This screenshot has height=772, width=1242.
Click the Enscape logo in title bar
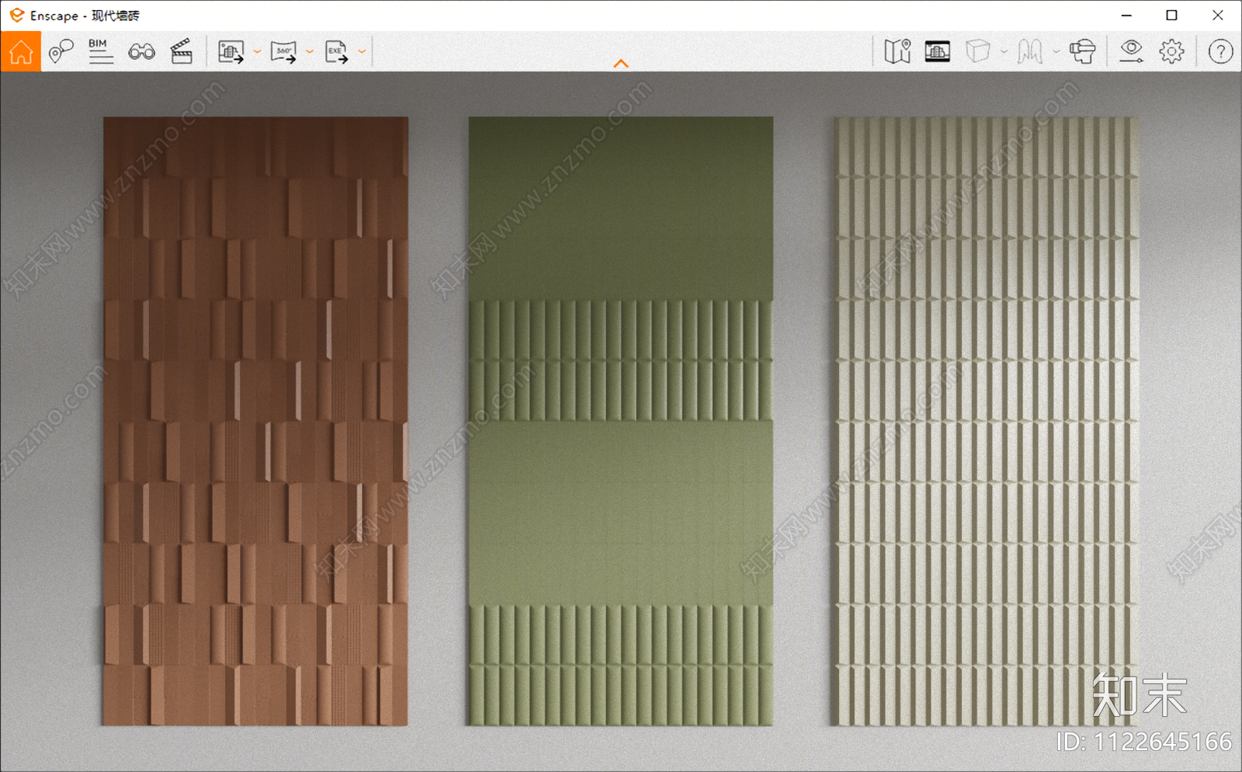point(16,16)
